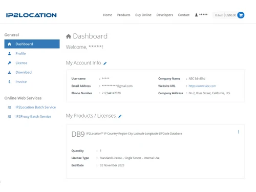Open the Developers menu item
256x192 pixels.
pos(165,15)
